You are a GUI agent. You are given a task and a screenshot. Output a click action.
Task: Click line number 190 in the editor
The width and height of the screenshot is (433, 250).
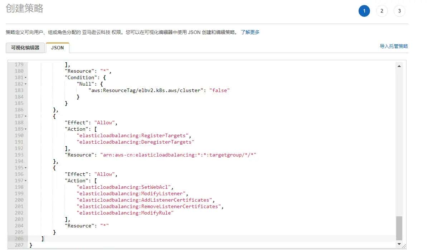point(20,135)
